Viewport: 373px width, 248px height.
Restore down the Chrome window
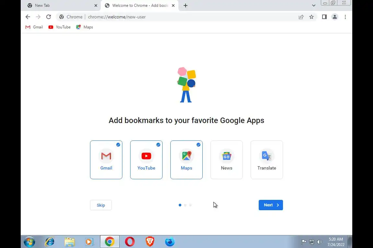point(333,3)
